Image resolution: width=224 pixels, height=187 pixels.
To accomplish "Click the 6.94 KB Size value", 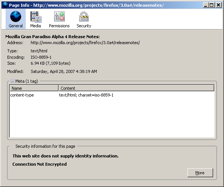I will 50,63.
